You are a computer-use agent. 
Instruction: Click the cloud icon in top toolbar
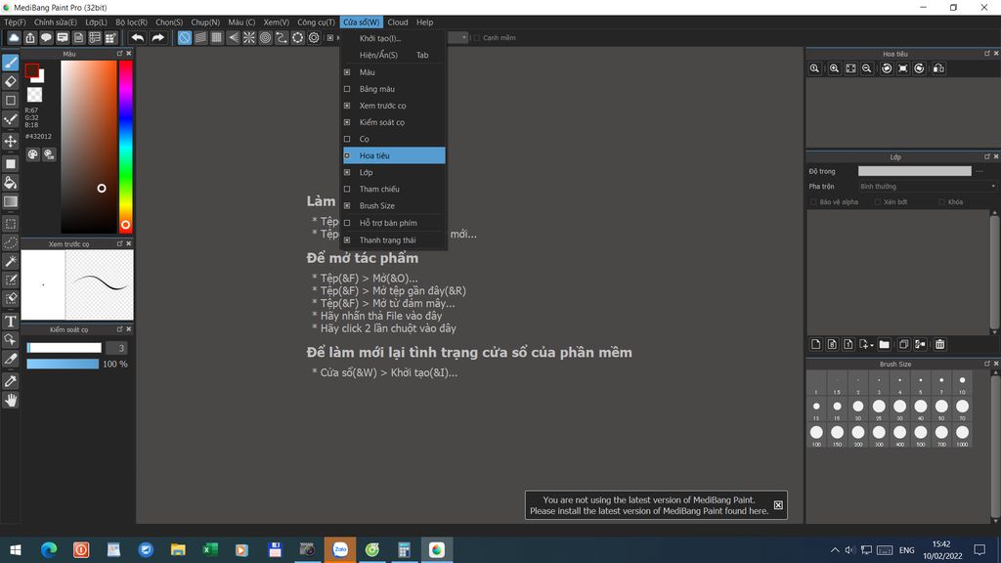coord(14,38)
